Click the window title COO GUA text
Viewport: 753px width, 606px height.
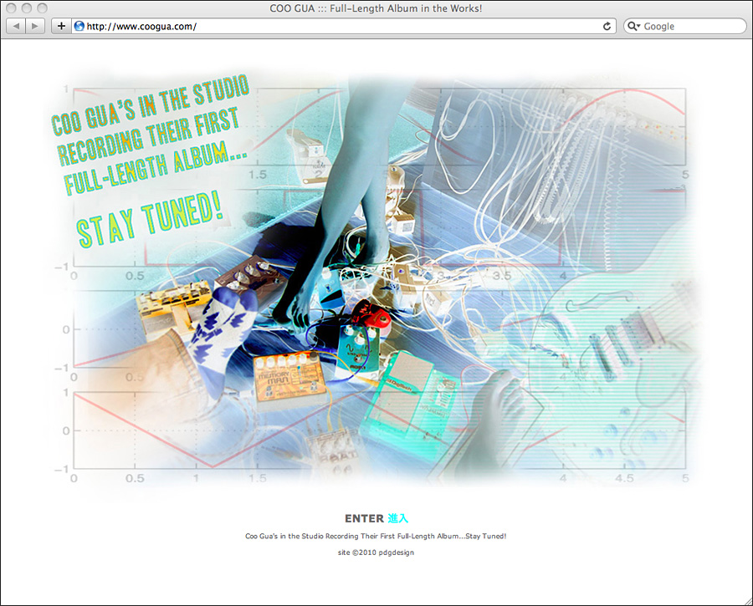tap(376, 8)
